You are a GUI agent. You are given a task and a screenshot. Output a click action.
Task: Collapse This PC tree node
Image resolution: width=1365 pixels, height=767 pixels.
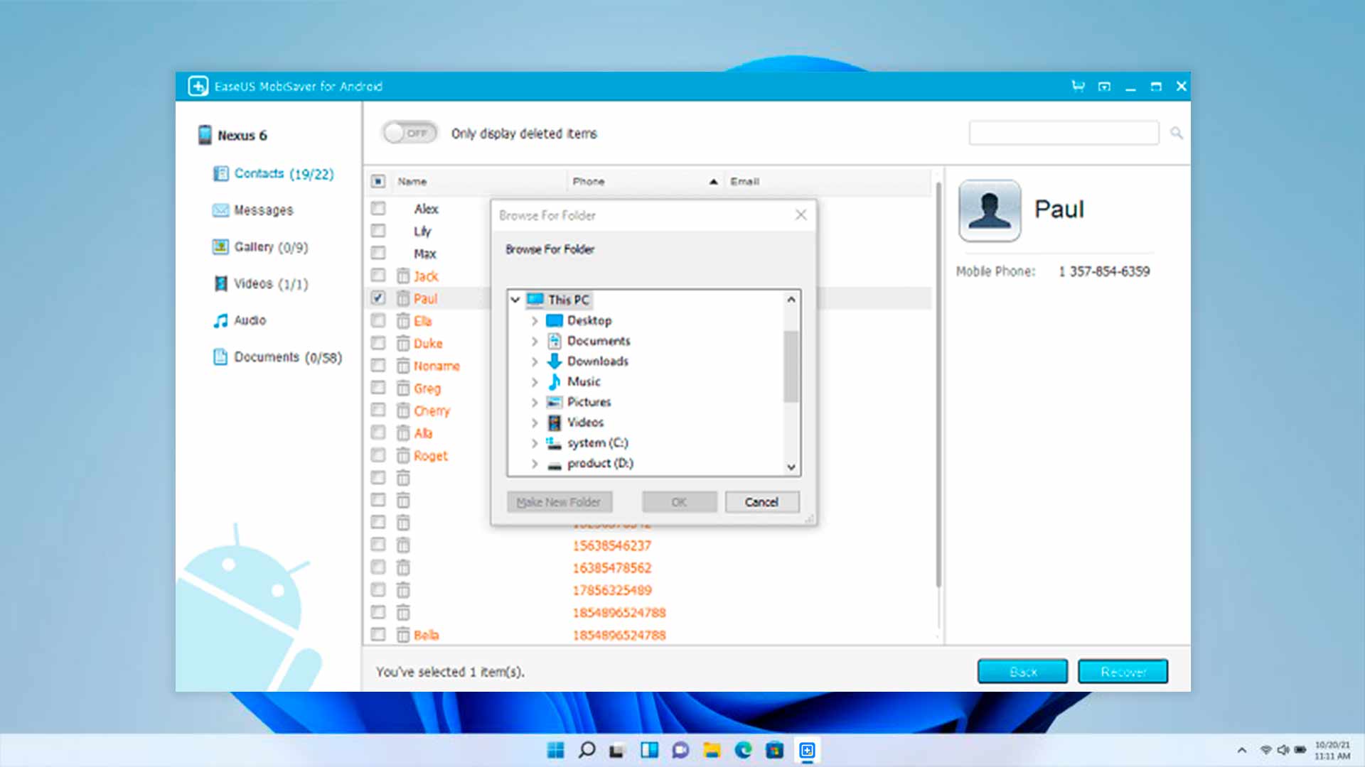click(515, 300)
